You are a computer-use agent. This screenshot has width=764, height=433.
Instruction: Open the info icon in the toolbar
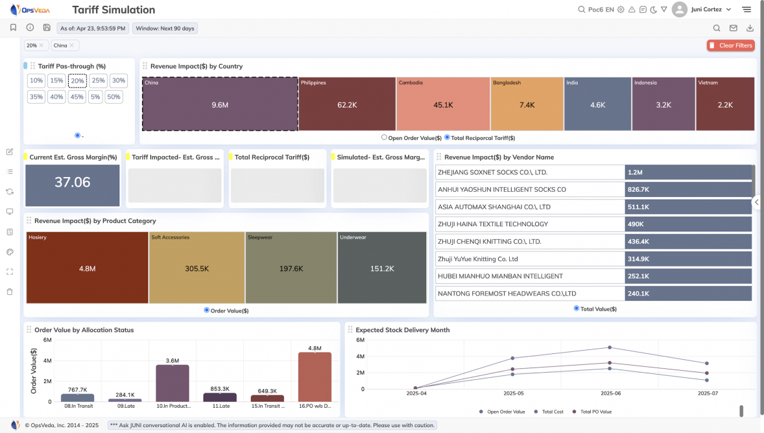coord(30,28)
